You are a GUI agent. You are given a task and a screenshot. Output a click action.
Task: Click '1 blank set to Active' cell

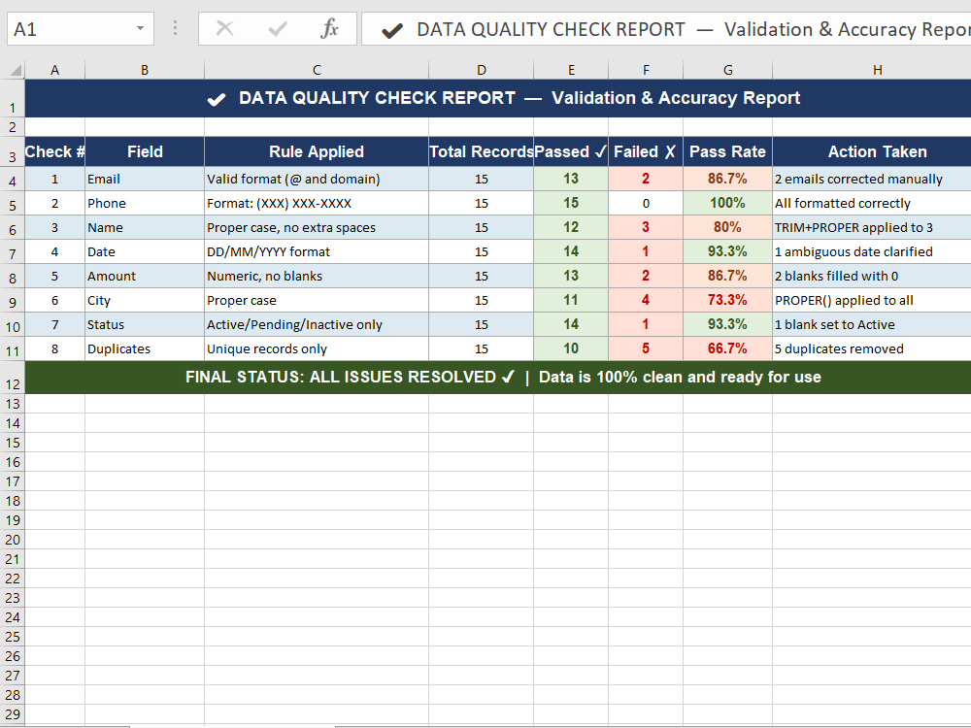point(872,324)
